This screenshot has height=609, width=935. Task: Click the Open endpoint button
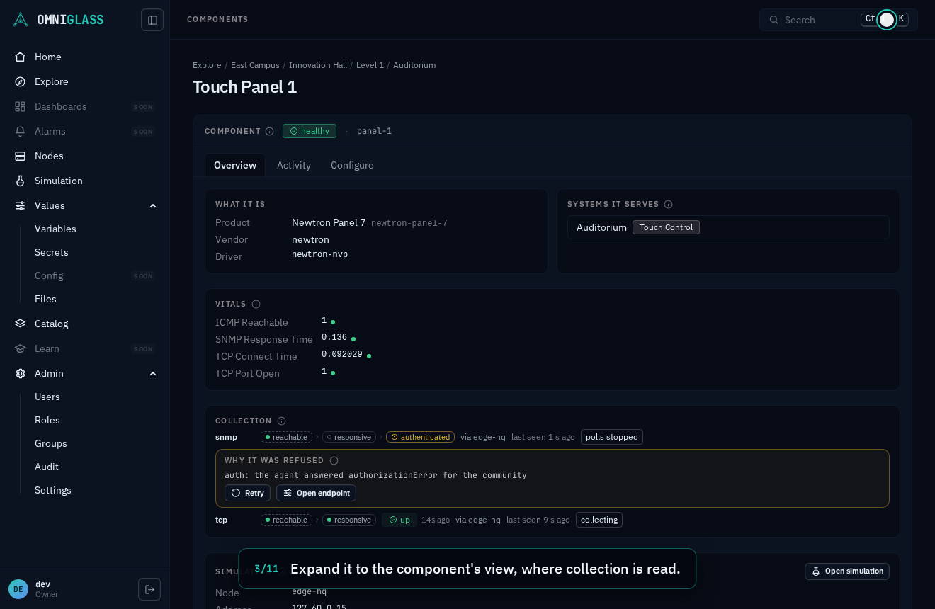click(x=316, y=493)
